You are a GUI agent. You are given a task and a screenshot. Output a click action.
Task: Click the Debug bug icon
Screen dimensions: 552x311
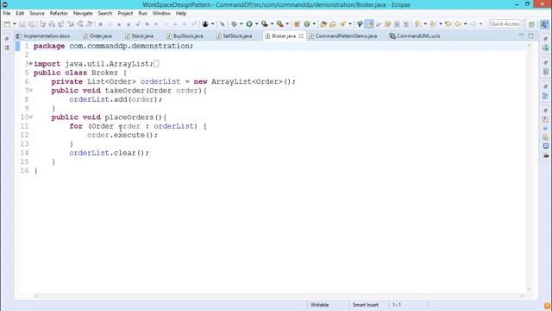point(234,24)
